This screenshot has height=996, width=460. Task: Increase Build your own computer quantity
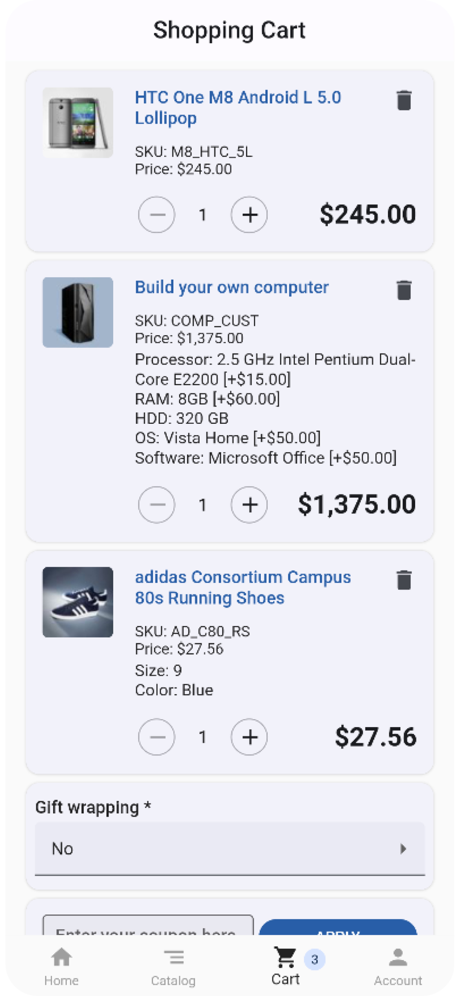(249, 505)
